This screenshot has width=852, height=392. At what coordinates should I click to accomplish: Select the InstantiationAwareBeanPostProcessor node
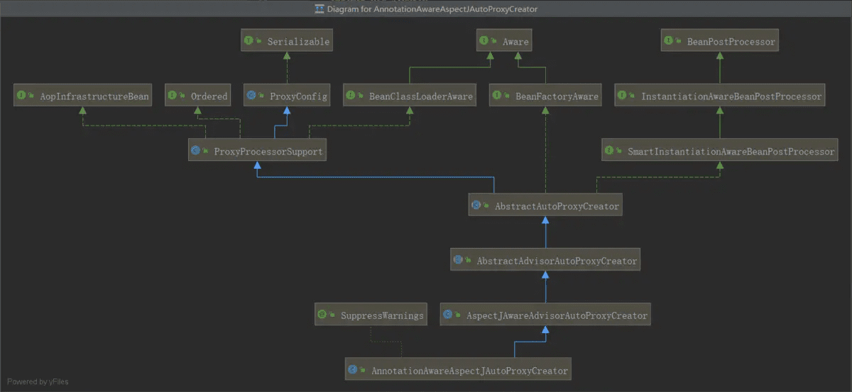tap(720, 96)
